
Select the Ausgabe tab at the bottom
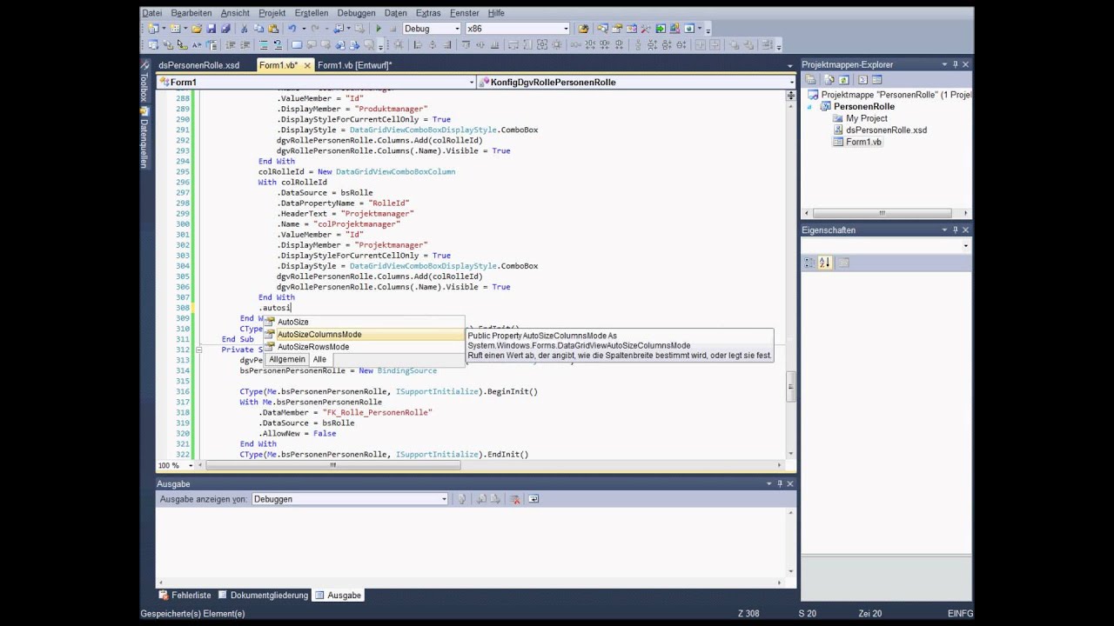click(x=338, y=596)
